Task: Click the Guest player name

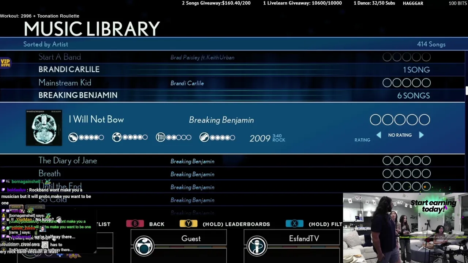Action: pos(191,239)
